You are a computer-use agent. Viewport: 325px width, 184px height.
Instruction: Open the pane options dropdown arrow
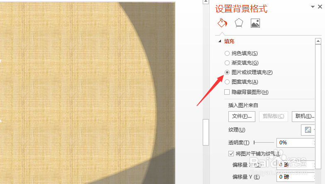pyautogui.click(x=313, y=7)
